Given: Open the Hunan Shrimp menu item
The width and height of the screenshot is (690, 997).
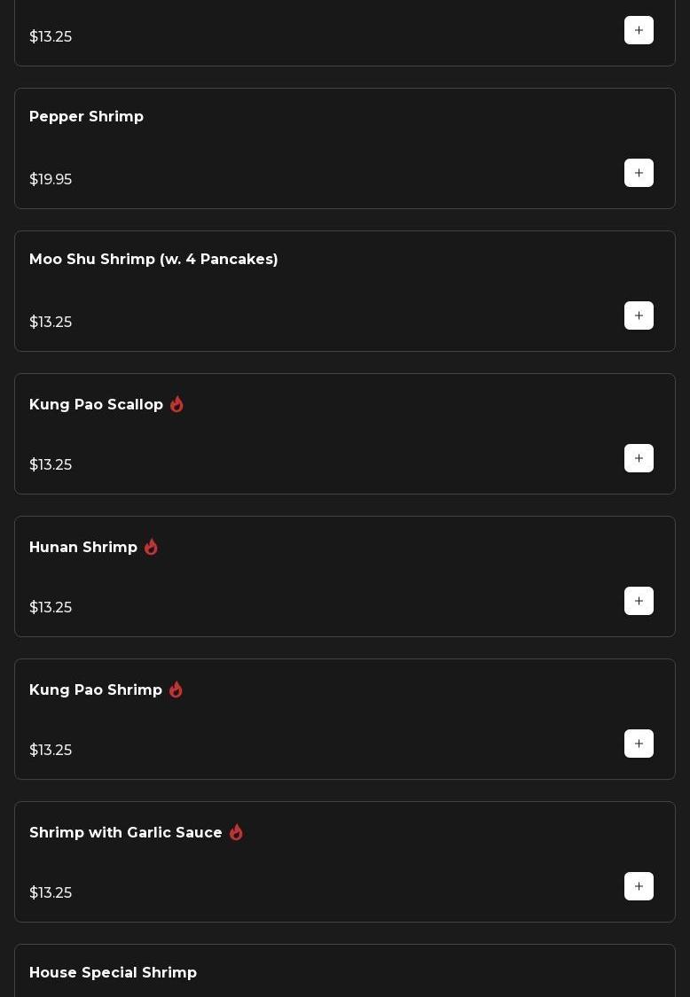Looking at the screenshot, I should [83, 548].
